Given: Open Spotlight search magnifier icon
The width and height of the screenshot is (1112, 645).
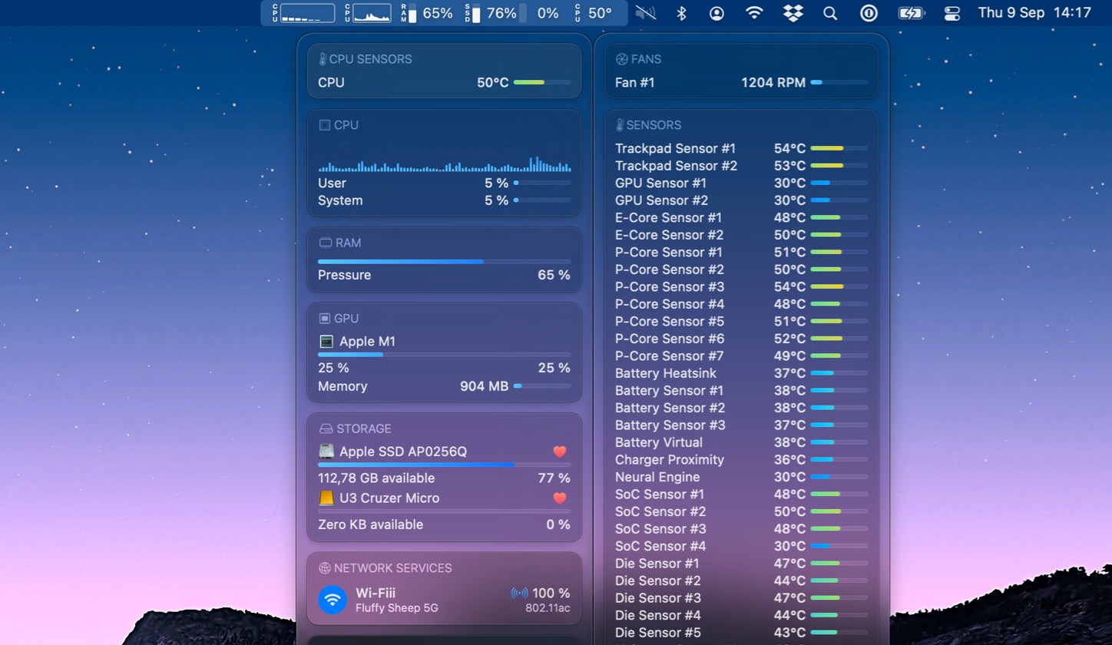Looking at the screenshot, I should (830, 13).
